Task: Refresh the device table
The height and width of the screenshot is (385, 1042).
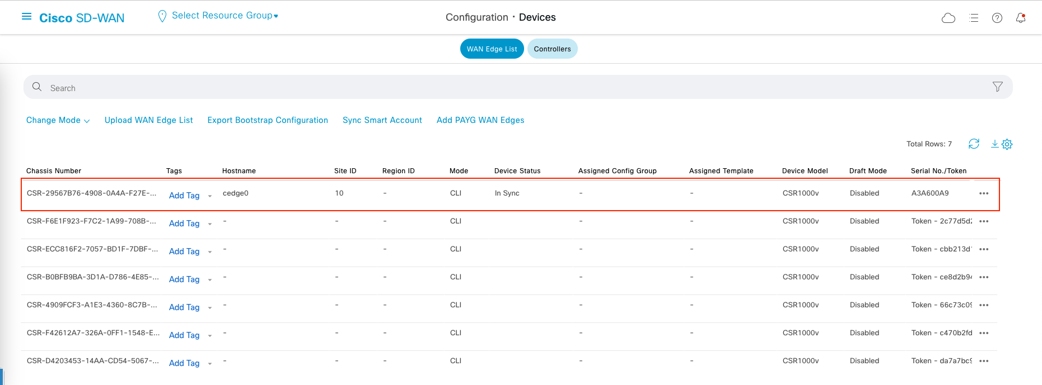Action: 974,144
